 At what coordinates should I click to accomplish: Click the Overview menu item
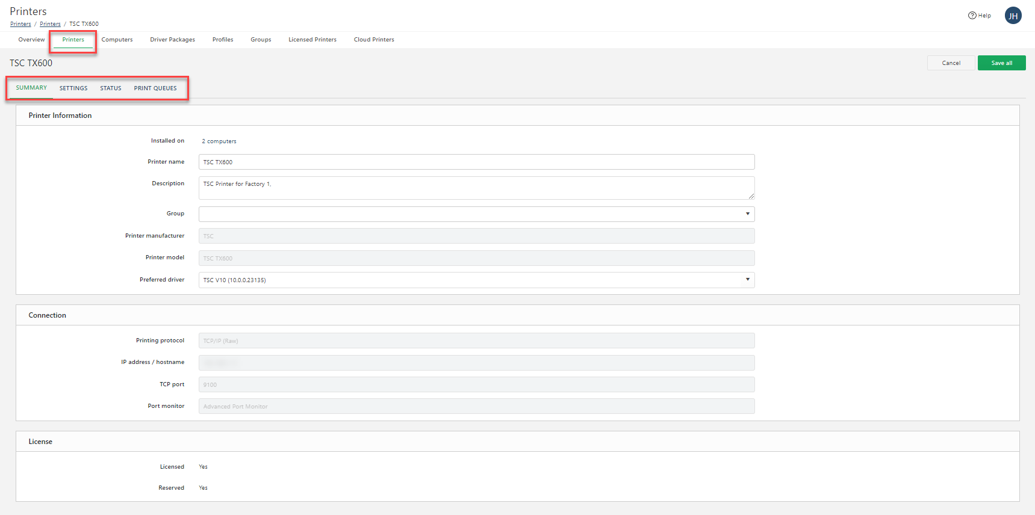[31, 40]
